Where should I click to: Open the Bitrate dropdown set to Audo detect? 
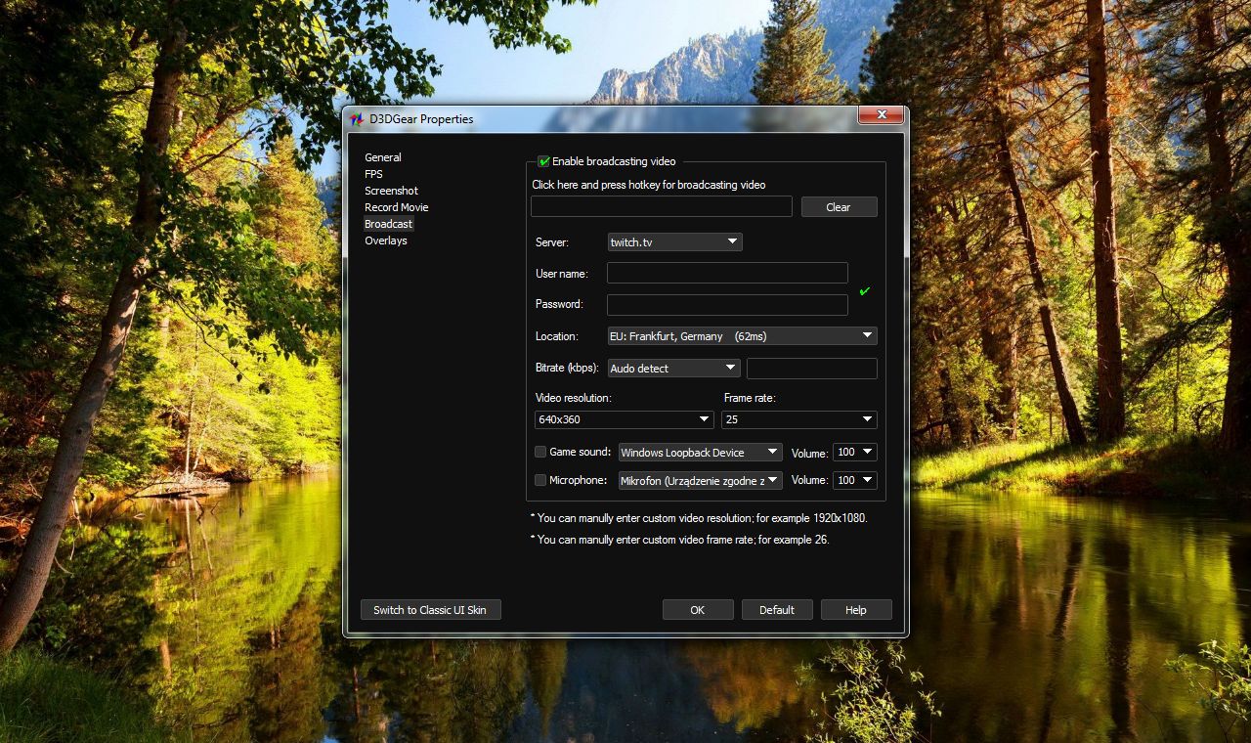tap(674, 369)
